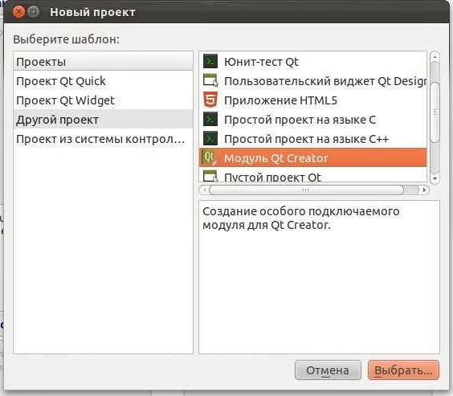Select Простой проект на языке C
Viewport: 453px width, 396px height.
click(313, 120)
